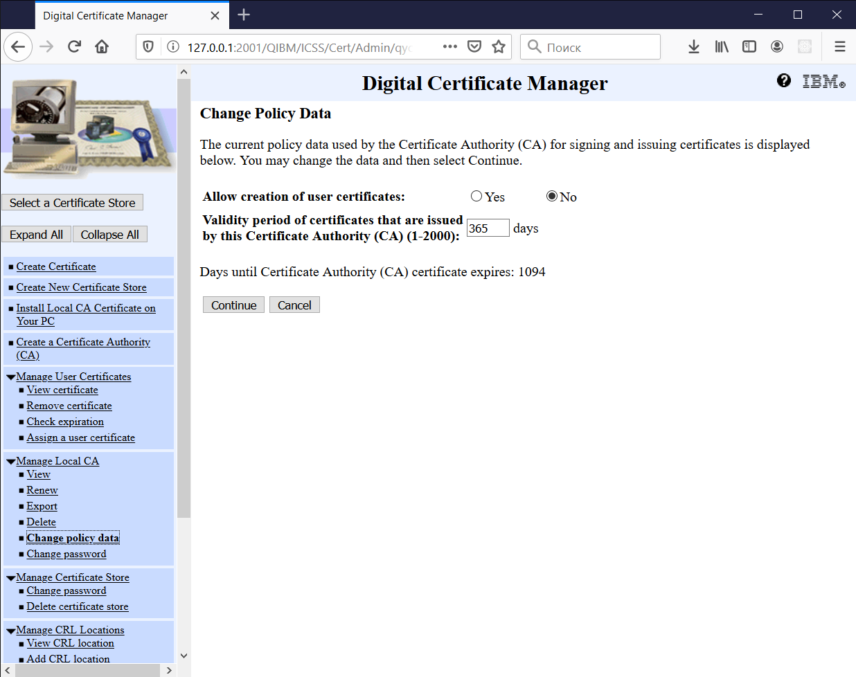This screenshot has width=856, height=677.
Task: Open Delete certificate store link
Action: tap(78, 606)
